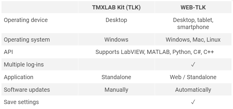Click the Standalone cell under TMXLAB Kit
Image resolution: width=233 pixels, height=109 pixels.
(116, 77)
